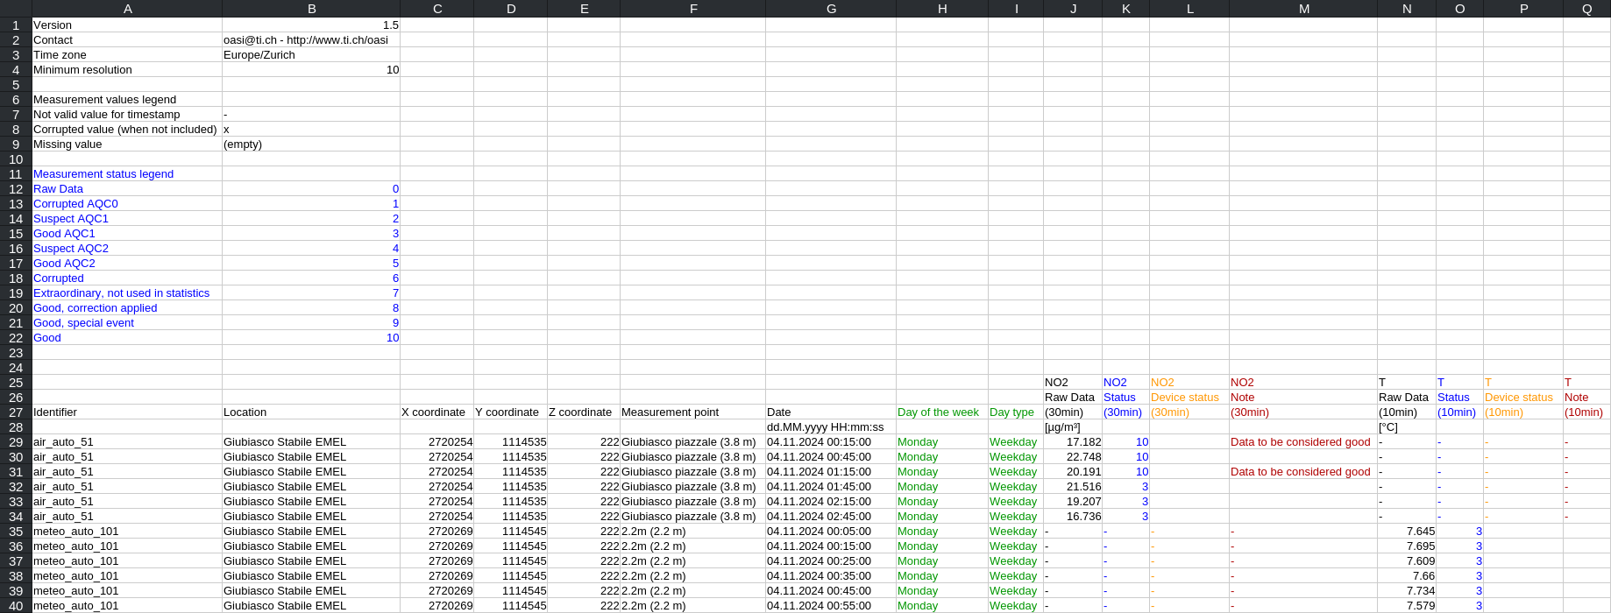Click 'Not valid value for timestamp' cell

pyautogui.click(x=127, y=115)
